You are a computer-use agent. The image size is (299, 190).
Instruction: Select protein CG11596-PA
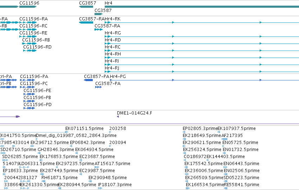pos(34,77)
